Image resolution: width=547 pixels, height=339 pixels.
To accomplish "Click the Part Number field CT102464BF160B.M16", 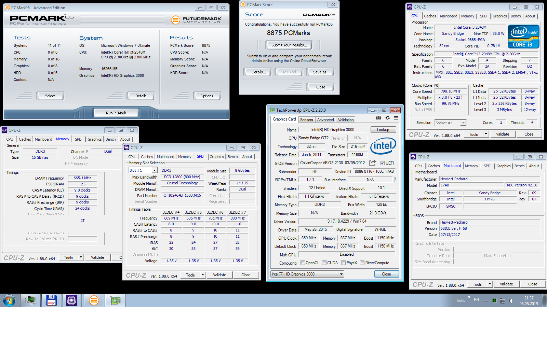I will 182,196.
